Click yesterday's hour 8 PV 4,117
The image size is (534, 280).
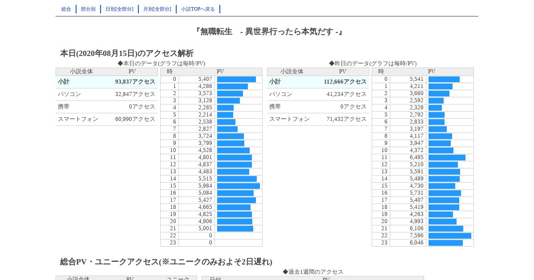[x=417, y=136]
